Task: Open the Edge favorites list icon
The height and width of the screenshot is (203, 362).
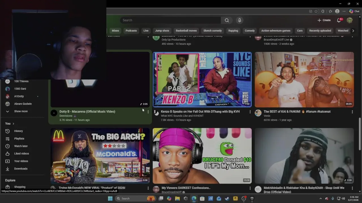Action: (330, 11)
